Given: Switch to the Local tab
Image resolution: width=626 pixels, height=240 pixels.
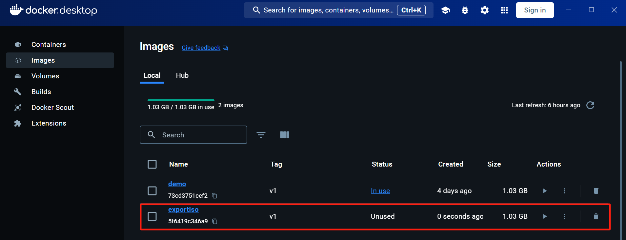Looking at the screenshot, I should (x=152, y=75).
